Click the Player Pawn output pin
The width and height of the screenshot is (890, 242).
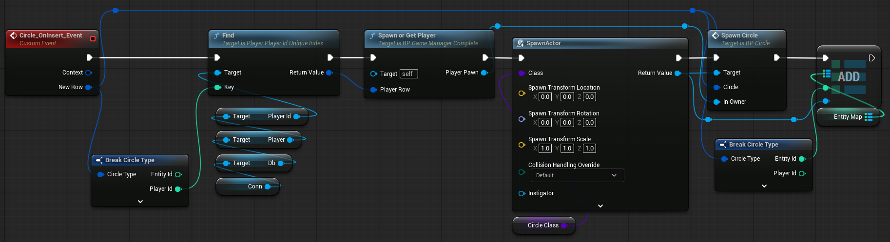click(x=484, y=73)
